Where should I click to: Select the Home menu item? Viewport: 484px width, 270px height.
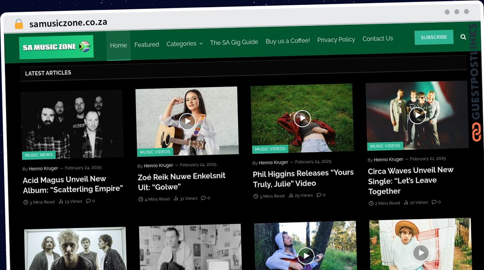[118, 45]
